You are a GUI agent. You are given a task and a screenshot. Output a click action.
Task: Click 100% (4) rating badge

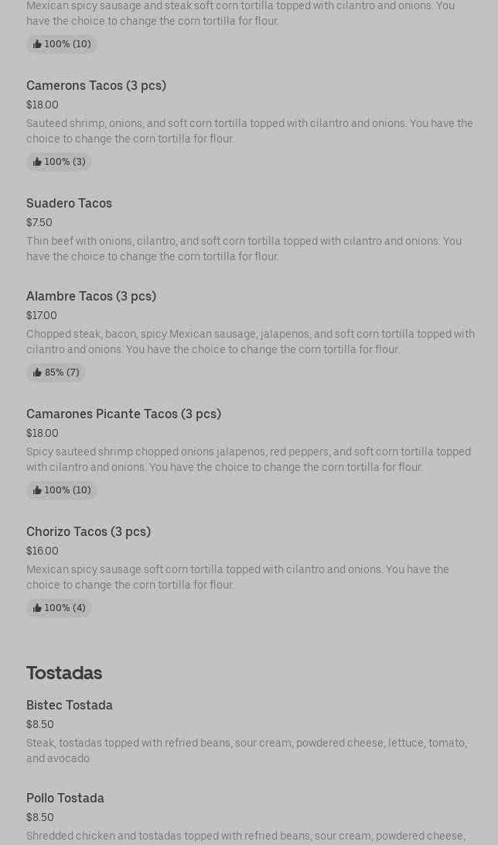pos(59,608)
